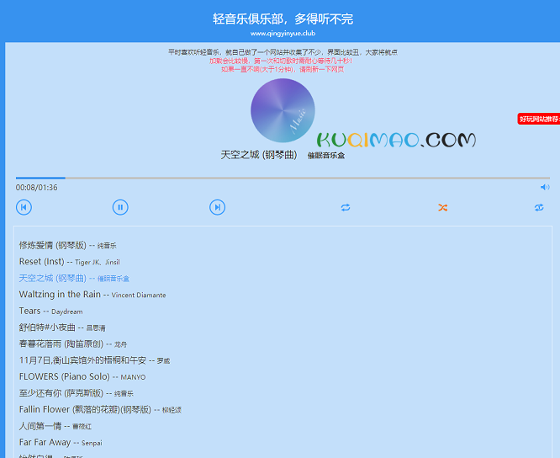560x458 pixels.
Task: Skip to the next track
Action: coord(217,207)
